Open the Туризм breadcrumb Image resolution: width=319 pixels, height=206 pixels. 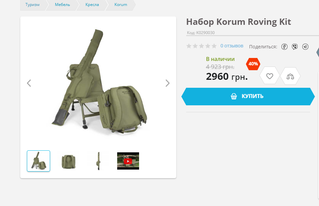click(x=32, y=4)
